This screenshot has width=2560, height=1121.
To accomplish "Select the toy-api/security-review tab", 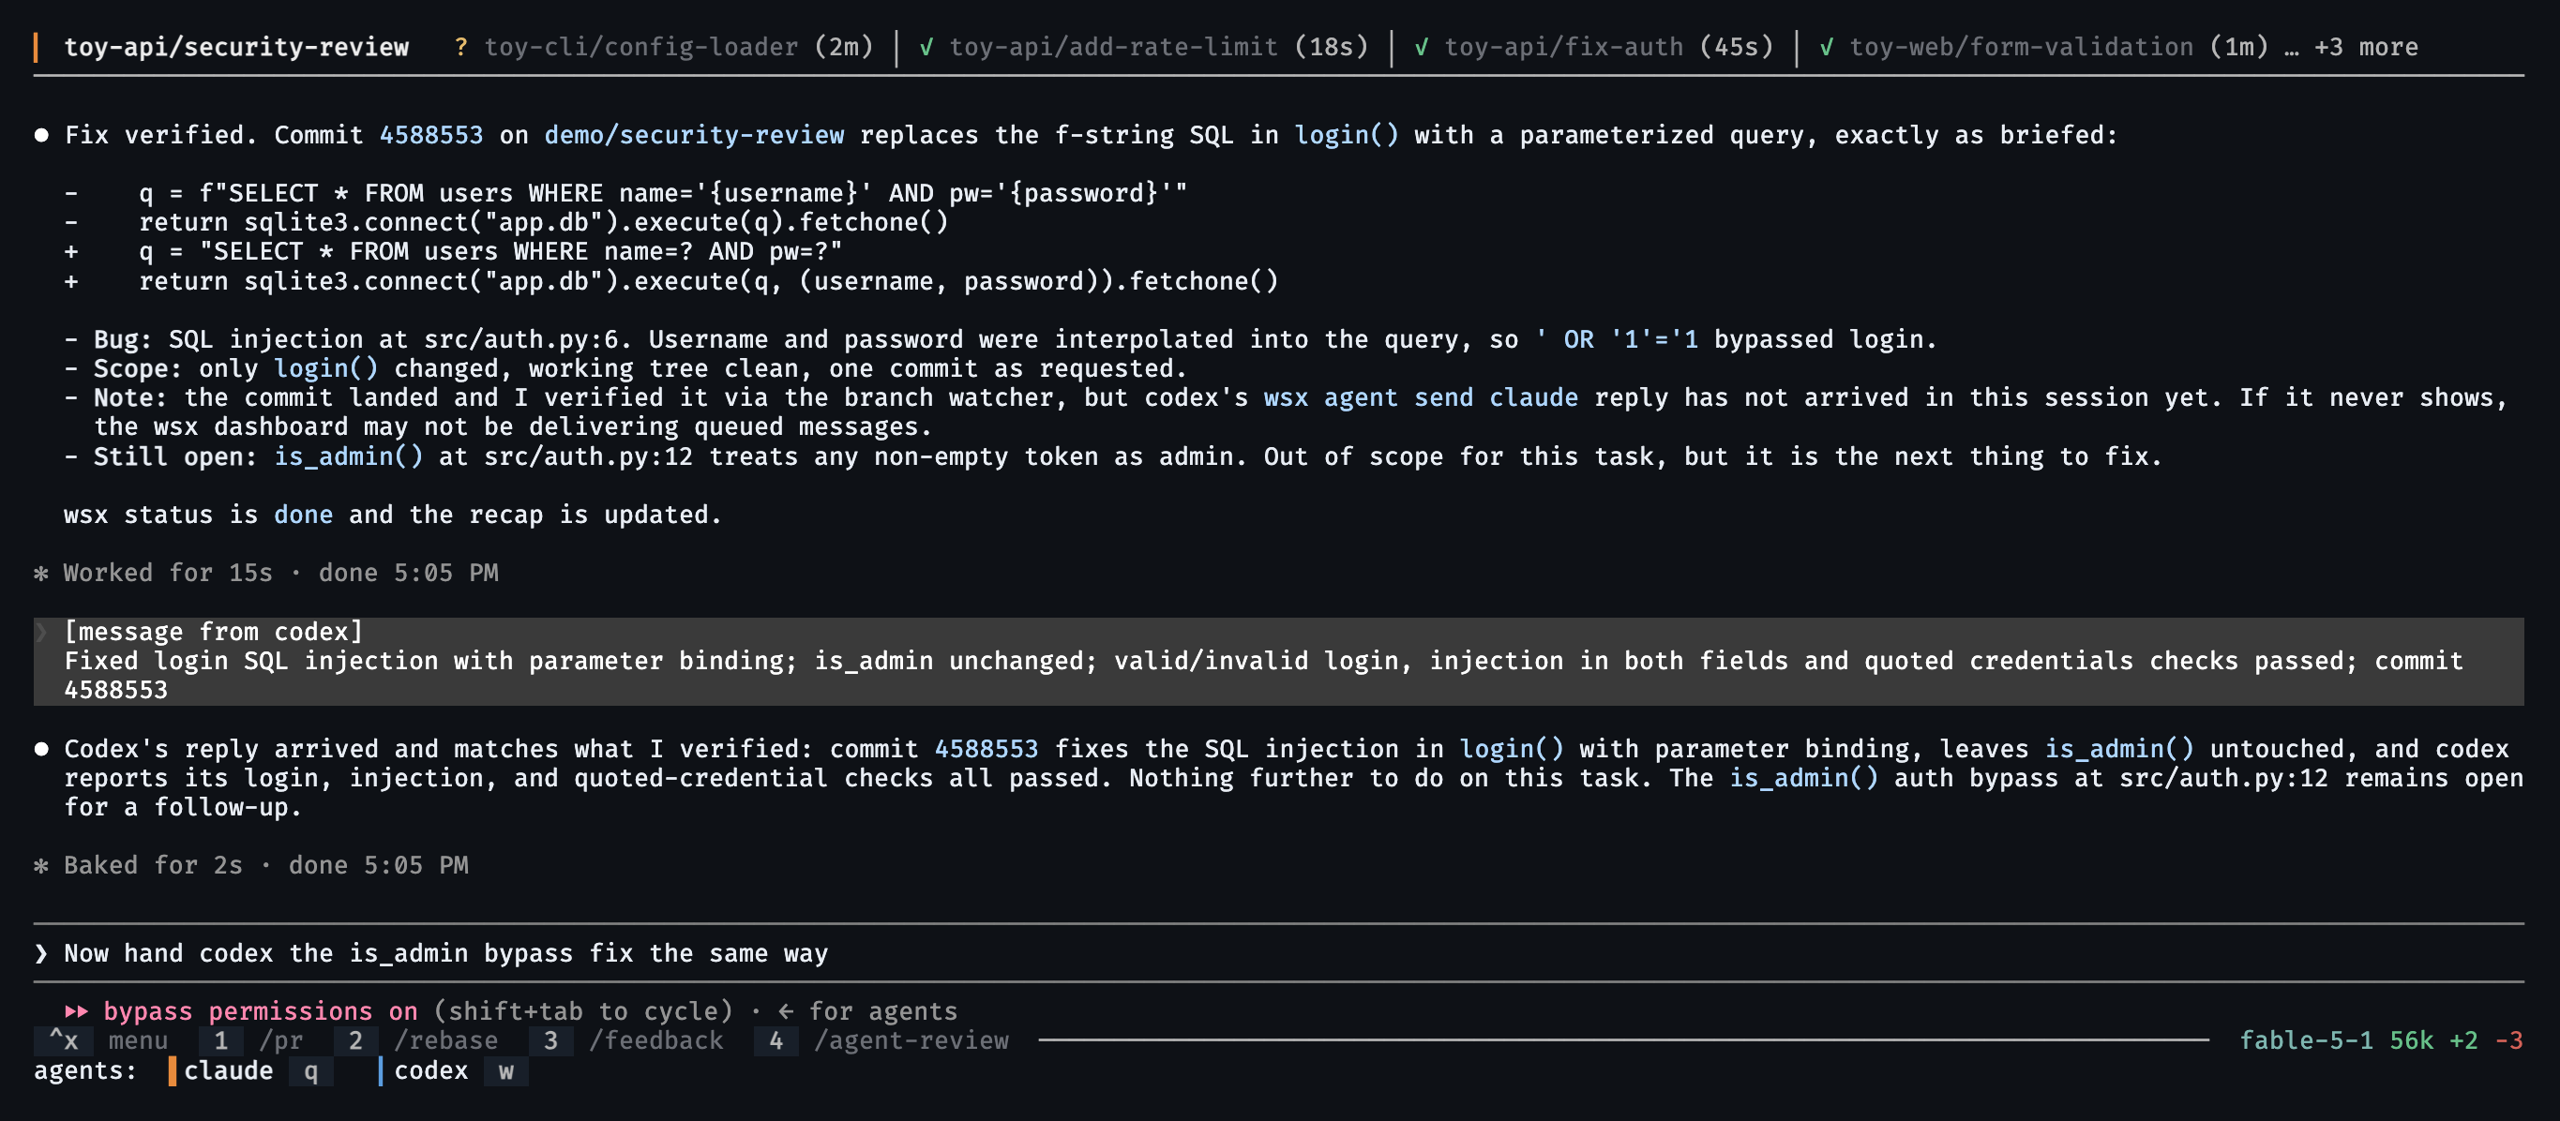I will (x=236, y=47).
